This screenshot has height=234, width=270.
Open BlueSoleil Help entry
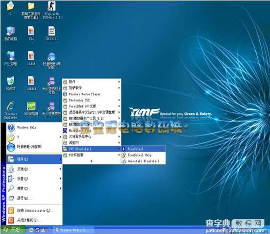click(x=143, y=155)
